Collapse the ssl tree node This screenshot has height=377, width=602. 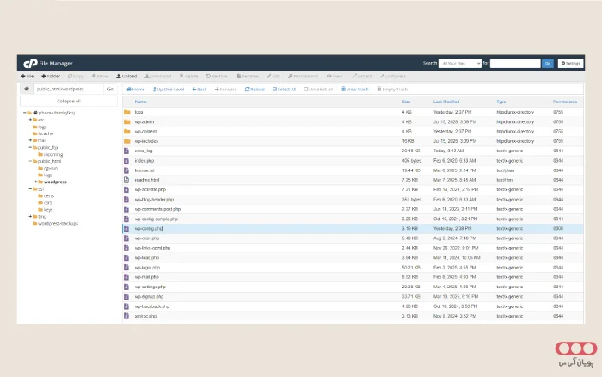point(30,188)
